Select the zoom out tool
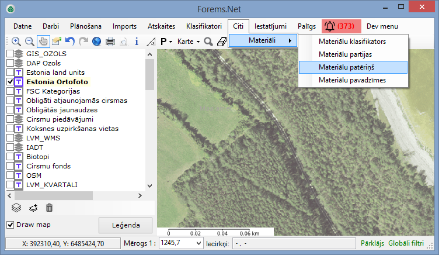This screenshot has height=255, width=439. click(x=30, y=42)
